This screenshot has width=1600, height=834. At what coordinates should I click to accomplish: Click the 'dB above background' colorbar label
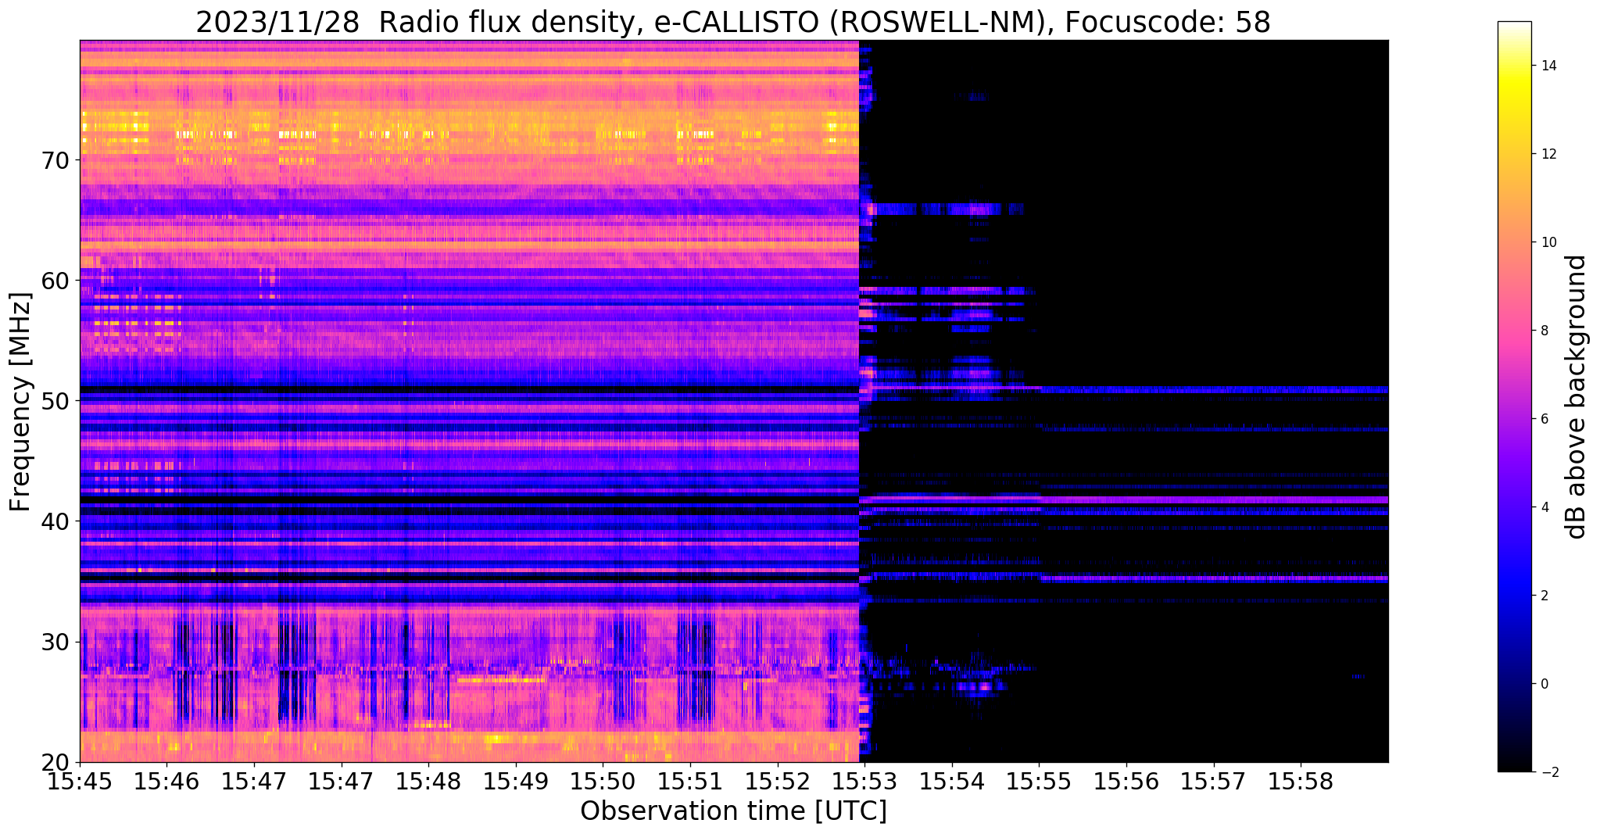tap(1577, 396)
